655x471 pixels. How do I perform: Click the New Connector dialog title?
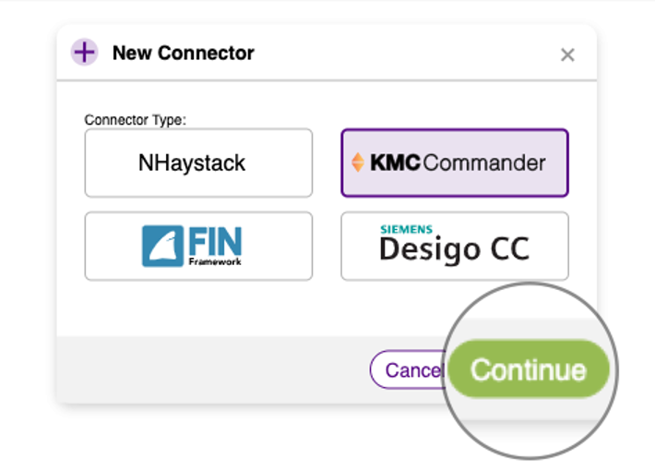(183, 53)
